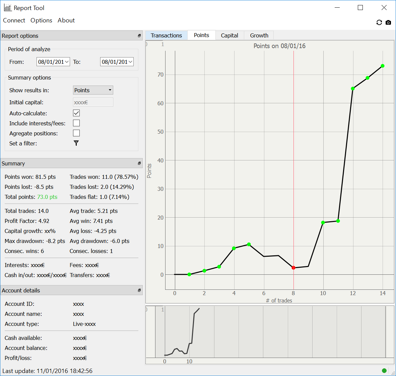Click the Avg win: 7.41 pts text
396x376 pixels.
[91, 221]
